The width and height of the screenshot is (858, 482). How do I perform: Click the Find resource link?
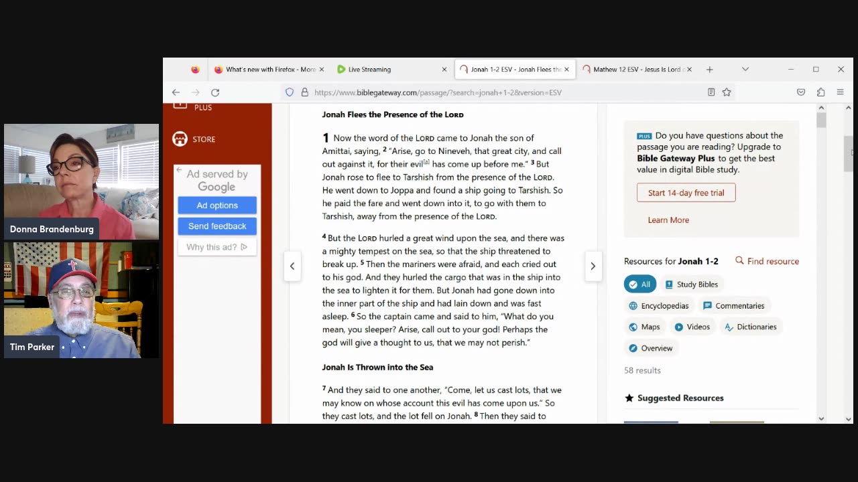pos(773,261)
